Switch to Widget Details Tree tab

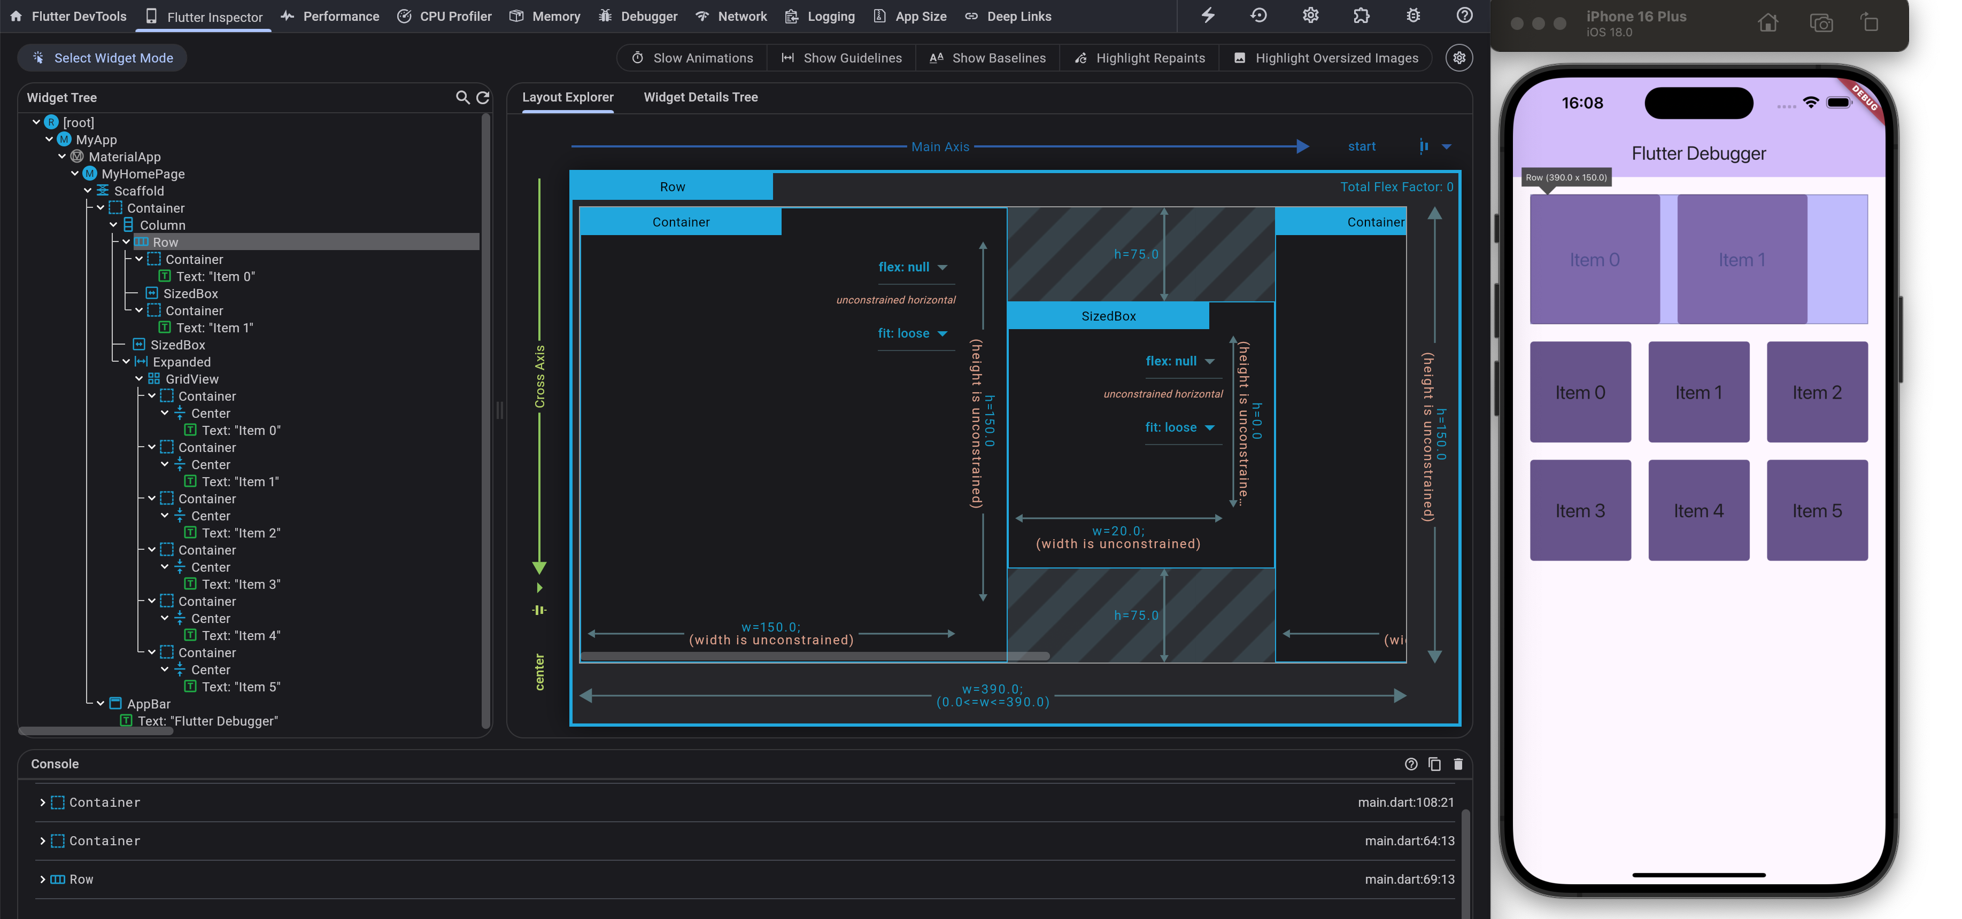pyautogui.click(x=701, y=97)
